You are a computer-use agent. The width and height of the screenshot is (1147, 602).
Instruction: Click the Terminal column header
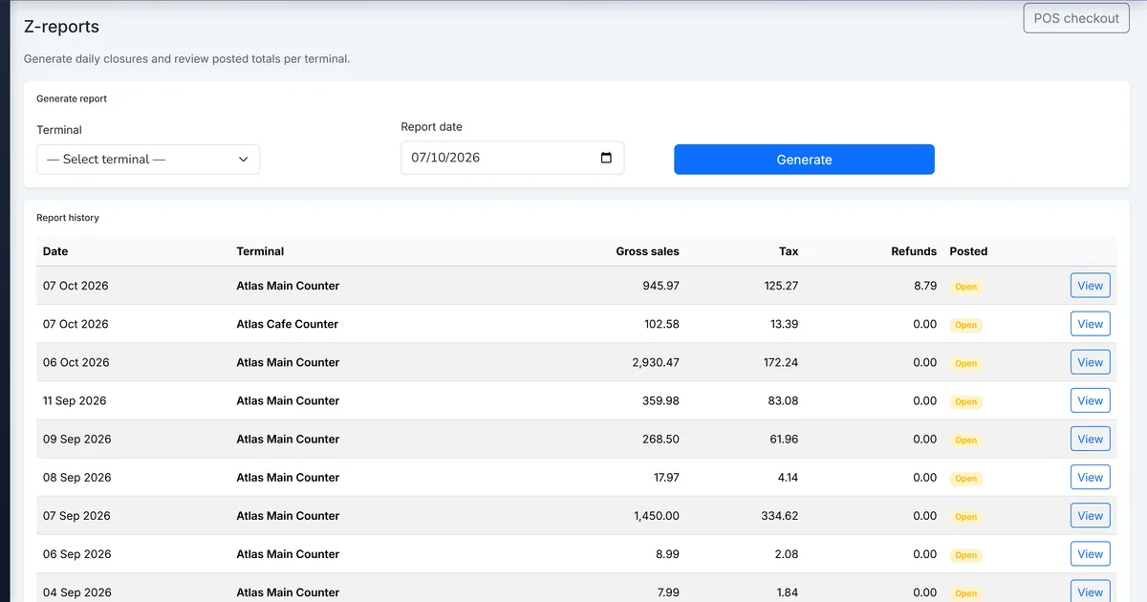click(260, 251)
